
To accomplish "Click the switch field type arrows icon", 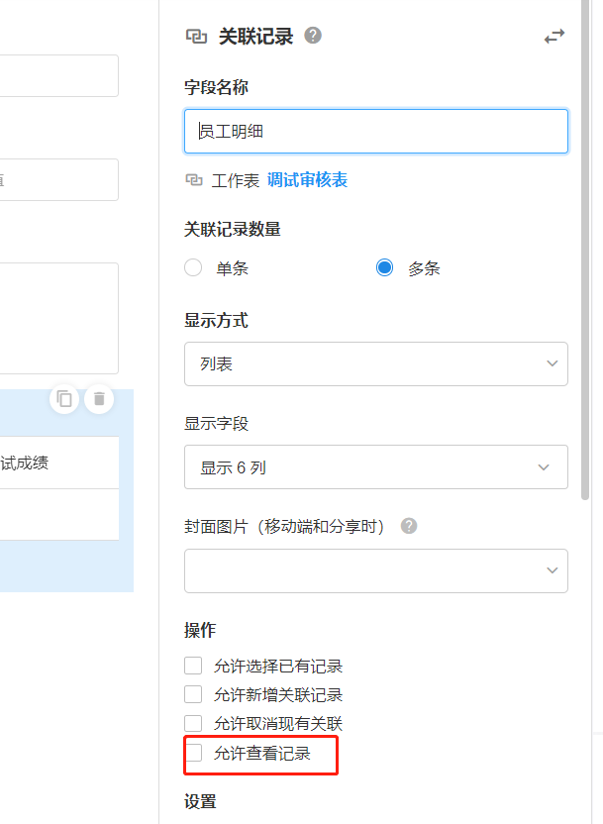I will point(554,37).
